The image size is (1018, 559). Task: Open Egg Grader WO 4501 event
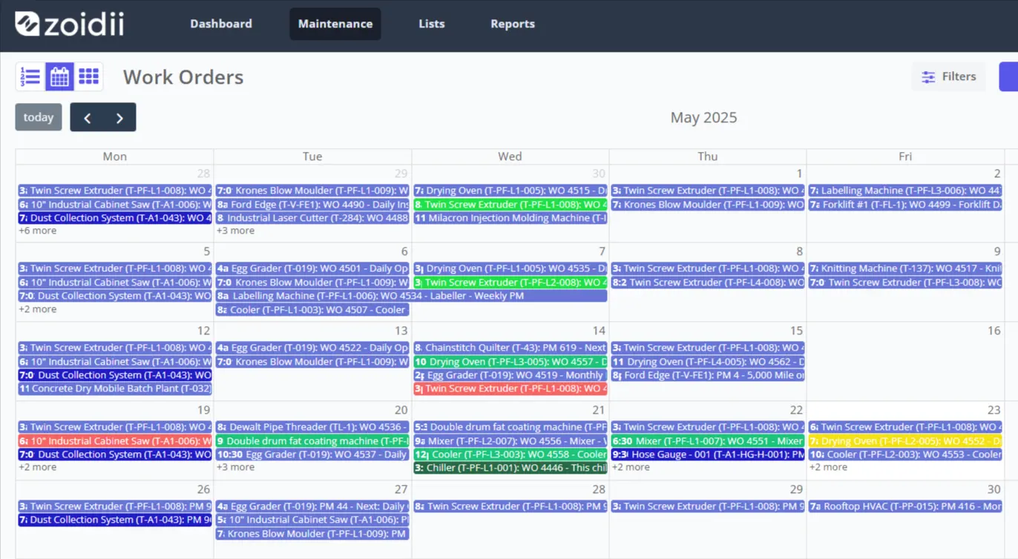click(312, 268)
